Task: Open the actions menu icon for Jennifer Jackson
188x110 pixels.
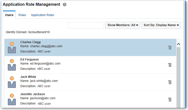Action: click(x=170, y=99)
